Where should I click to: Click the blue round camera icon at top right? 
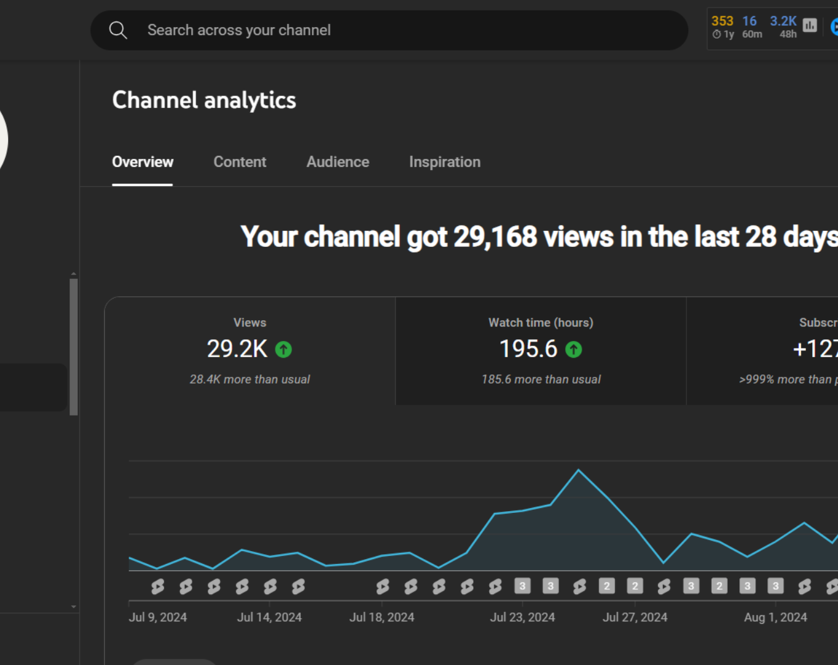click(x=834, y=26)
